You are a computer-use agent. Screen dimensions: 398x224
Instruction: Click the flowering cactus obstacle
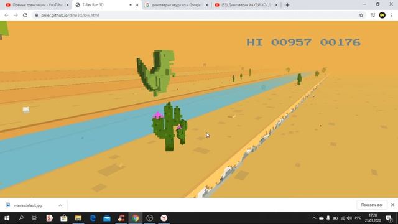click(169, 126)
